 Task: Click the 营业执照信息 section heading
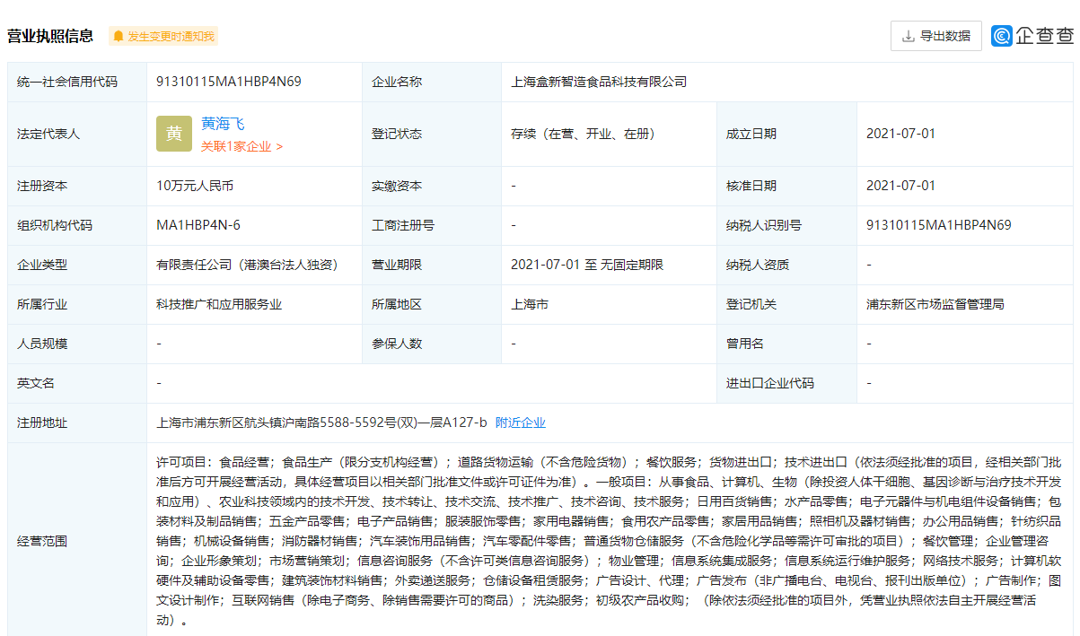tap(50, 36)
